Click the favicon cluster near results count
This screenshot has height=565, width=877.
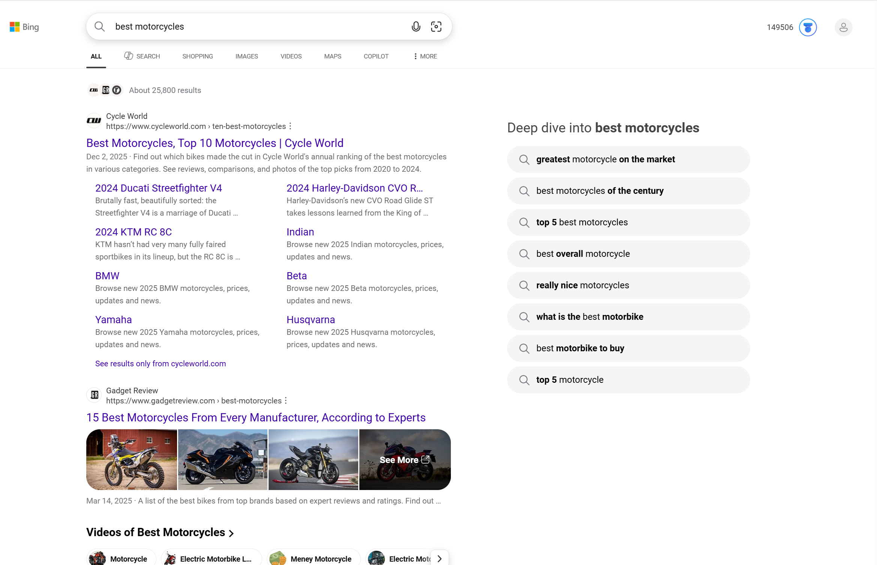pyautogui.click(x=105, y=90)
